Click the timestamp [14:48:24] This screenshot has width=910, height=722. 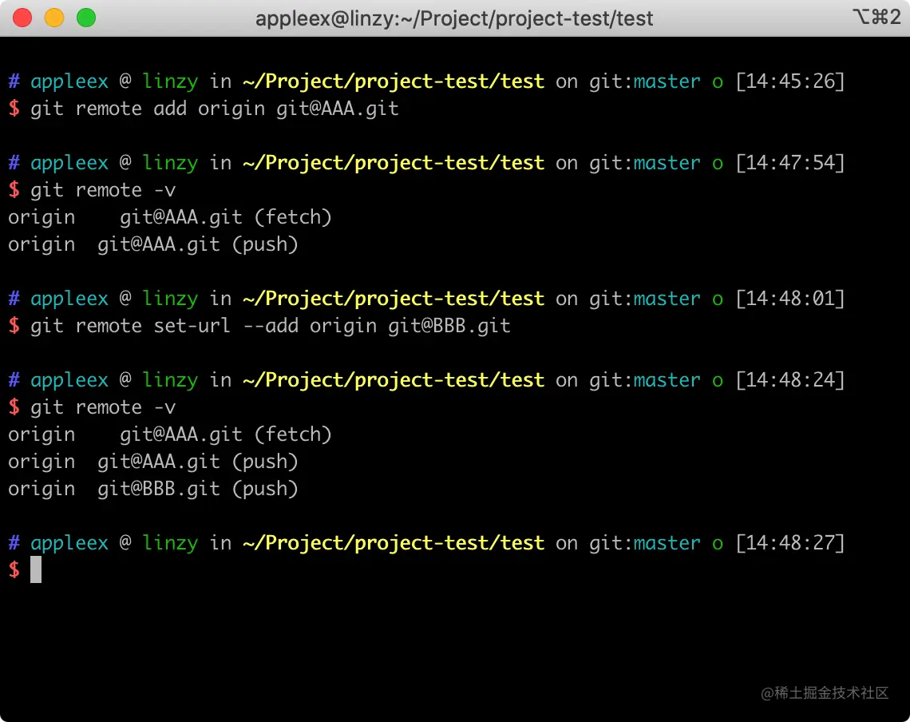(x=790, y=380)
